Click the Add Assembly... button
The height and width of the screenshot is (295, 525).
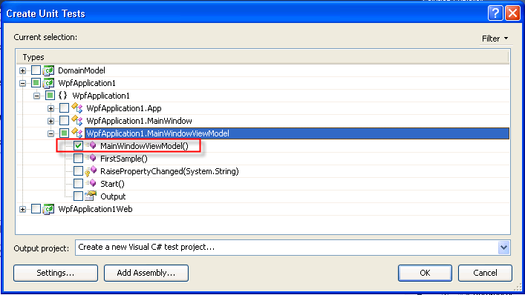click(146, 273)
